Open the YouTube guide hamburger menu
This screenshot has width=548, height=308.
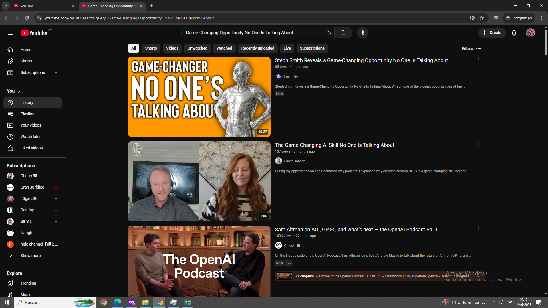pos(10,33)
